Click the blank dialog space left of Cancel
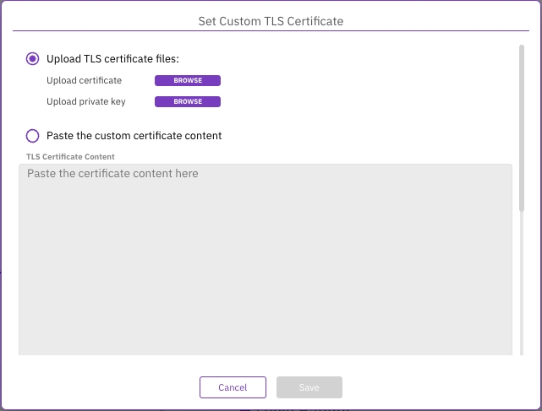This screenshot has width=542, height=411. 101,387
